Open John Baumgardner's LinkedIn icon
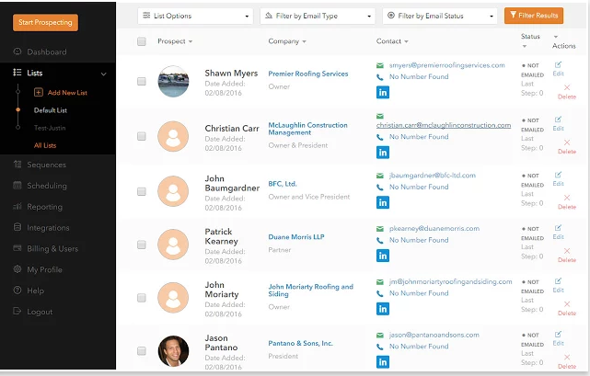Viewport: 590px width, 376px height. click(383, 202)
